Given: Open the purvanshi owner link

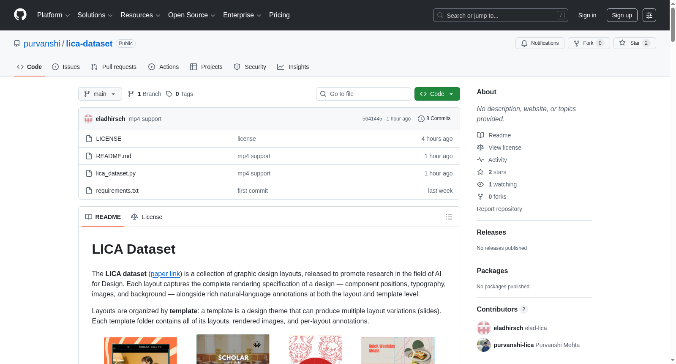Looking at the screenshot, I should [x=42, y=44].
